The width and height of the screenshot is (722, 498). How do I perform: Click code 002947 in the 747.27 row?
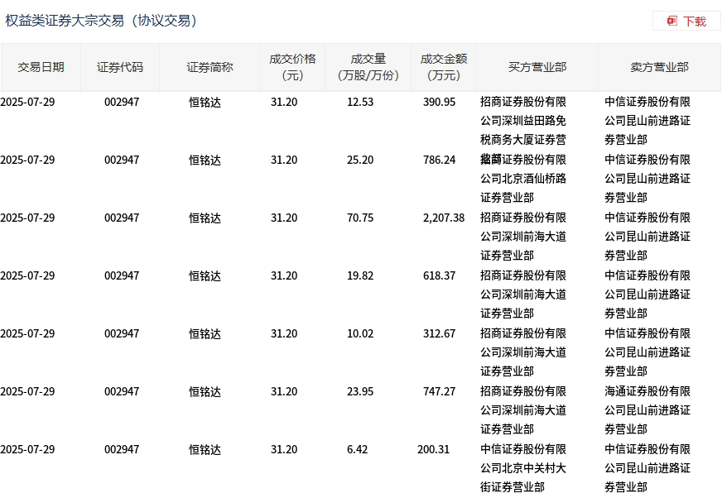(x=122, y=391)
